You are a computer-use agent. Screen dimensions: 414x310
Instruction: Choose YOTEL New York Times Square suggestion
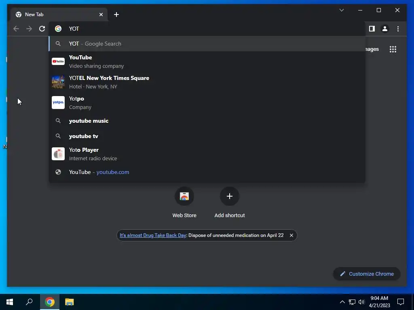(x=207, y=82)
